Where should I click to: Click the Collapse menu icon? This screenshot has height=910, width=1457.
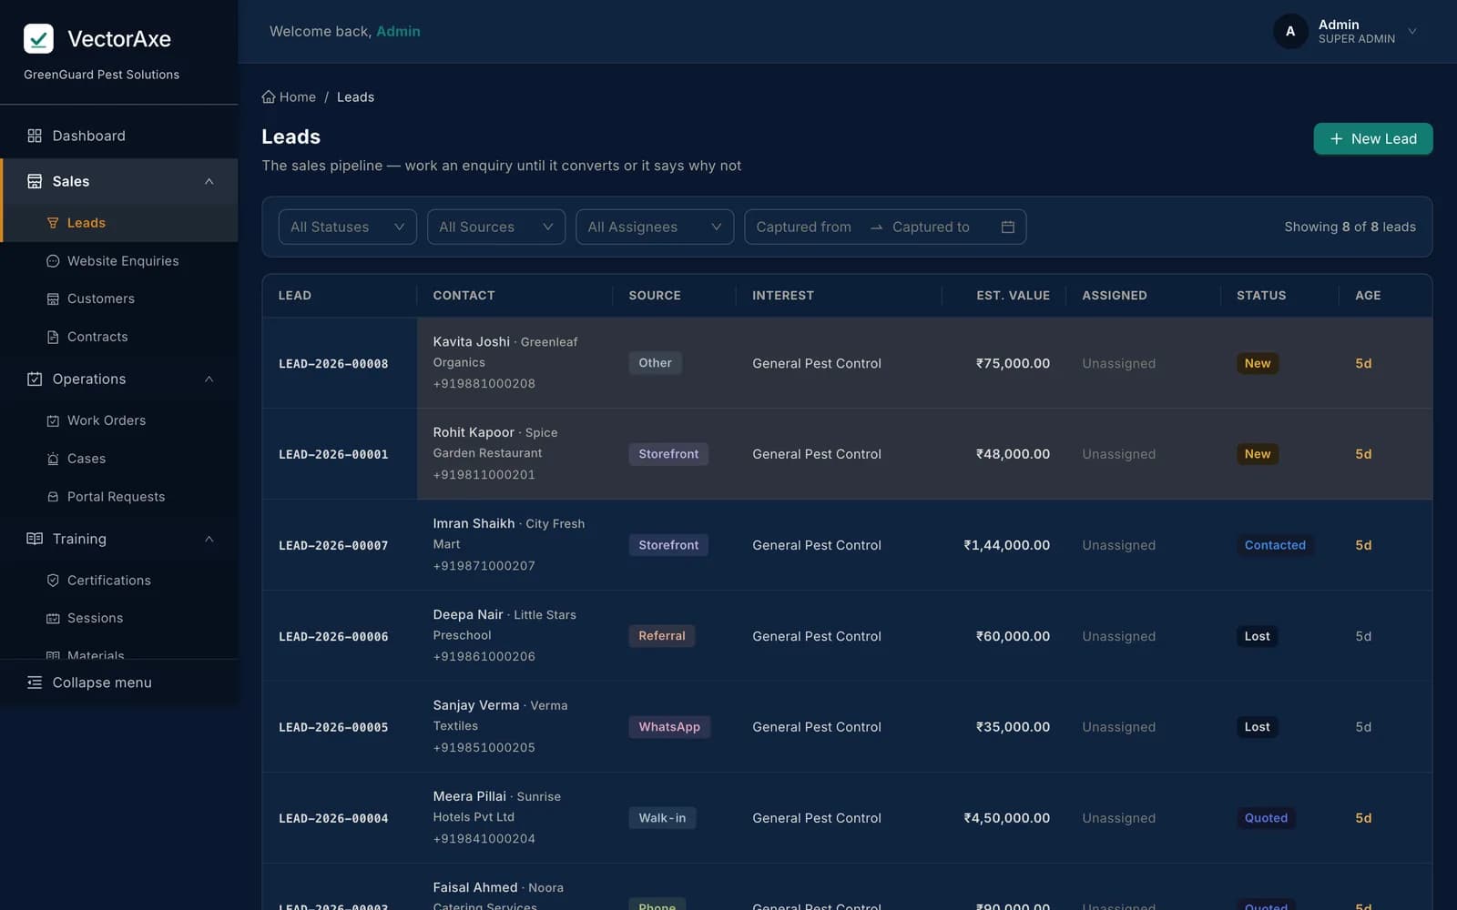35,682
